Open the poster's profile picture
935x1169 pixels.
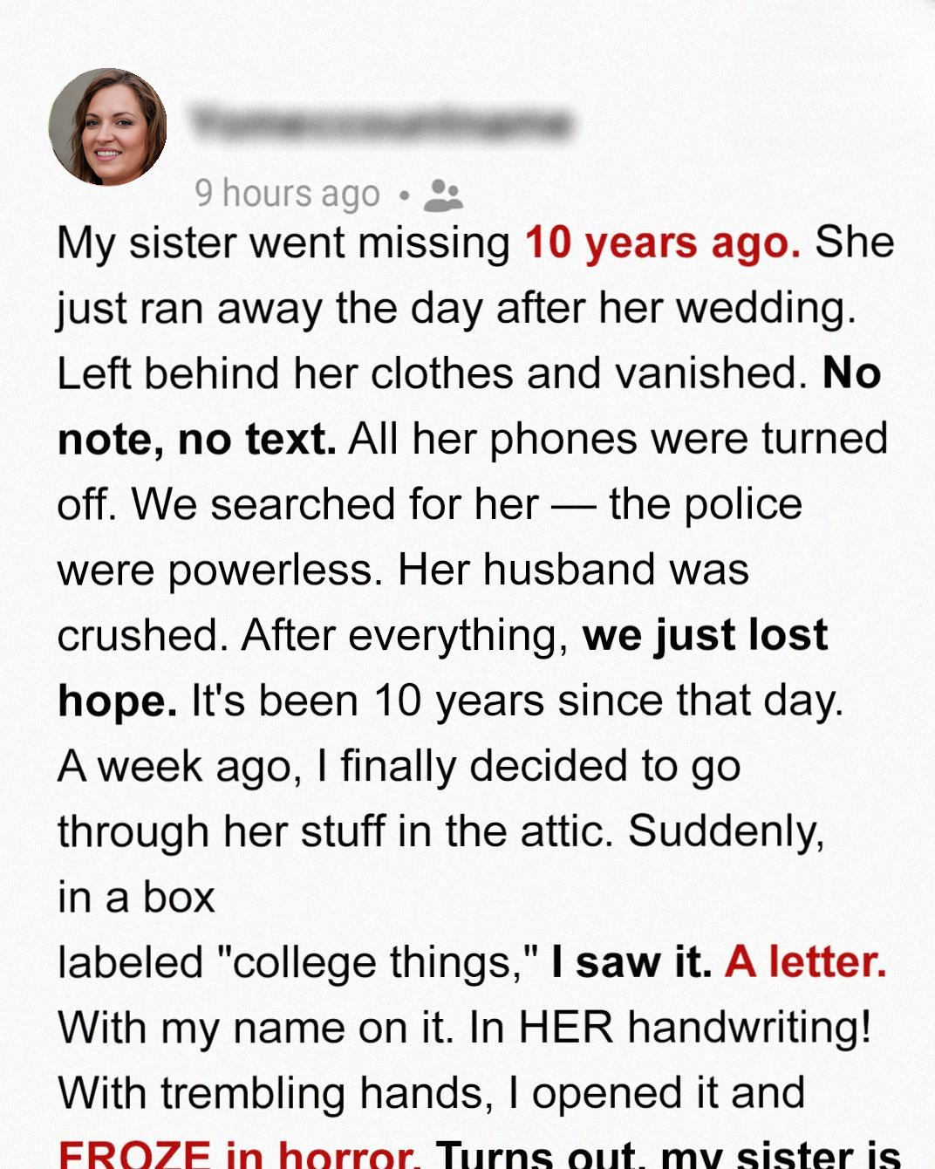pos(108,127)
